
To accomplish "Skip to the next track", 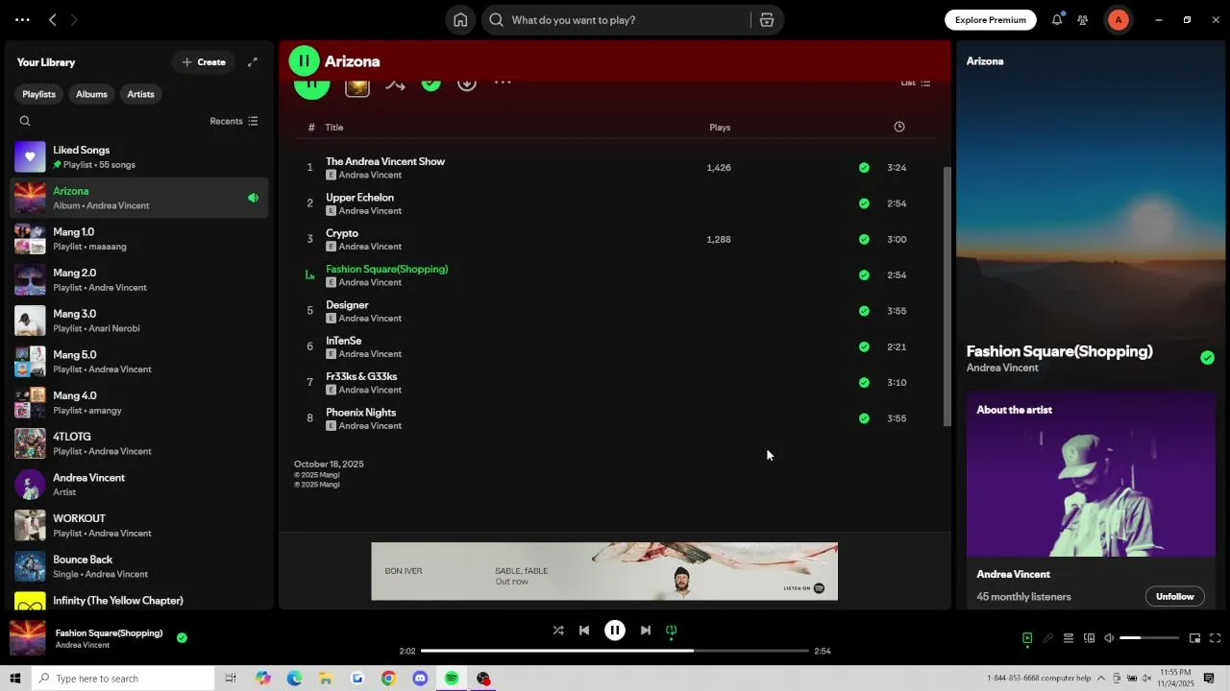I will tap(646, 631).
